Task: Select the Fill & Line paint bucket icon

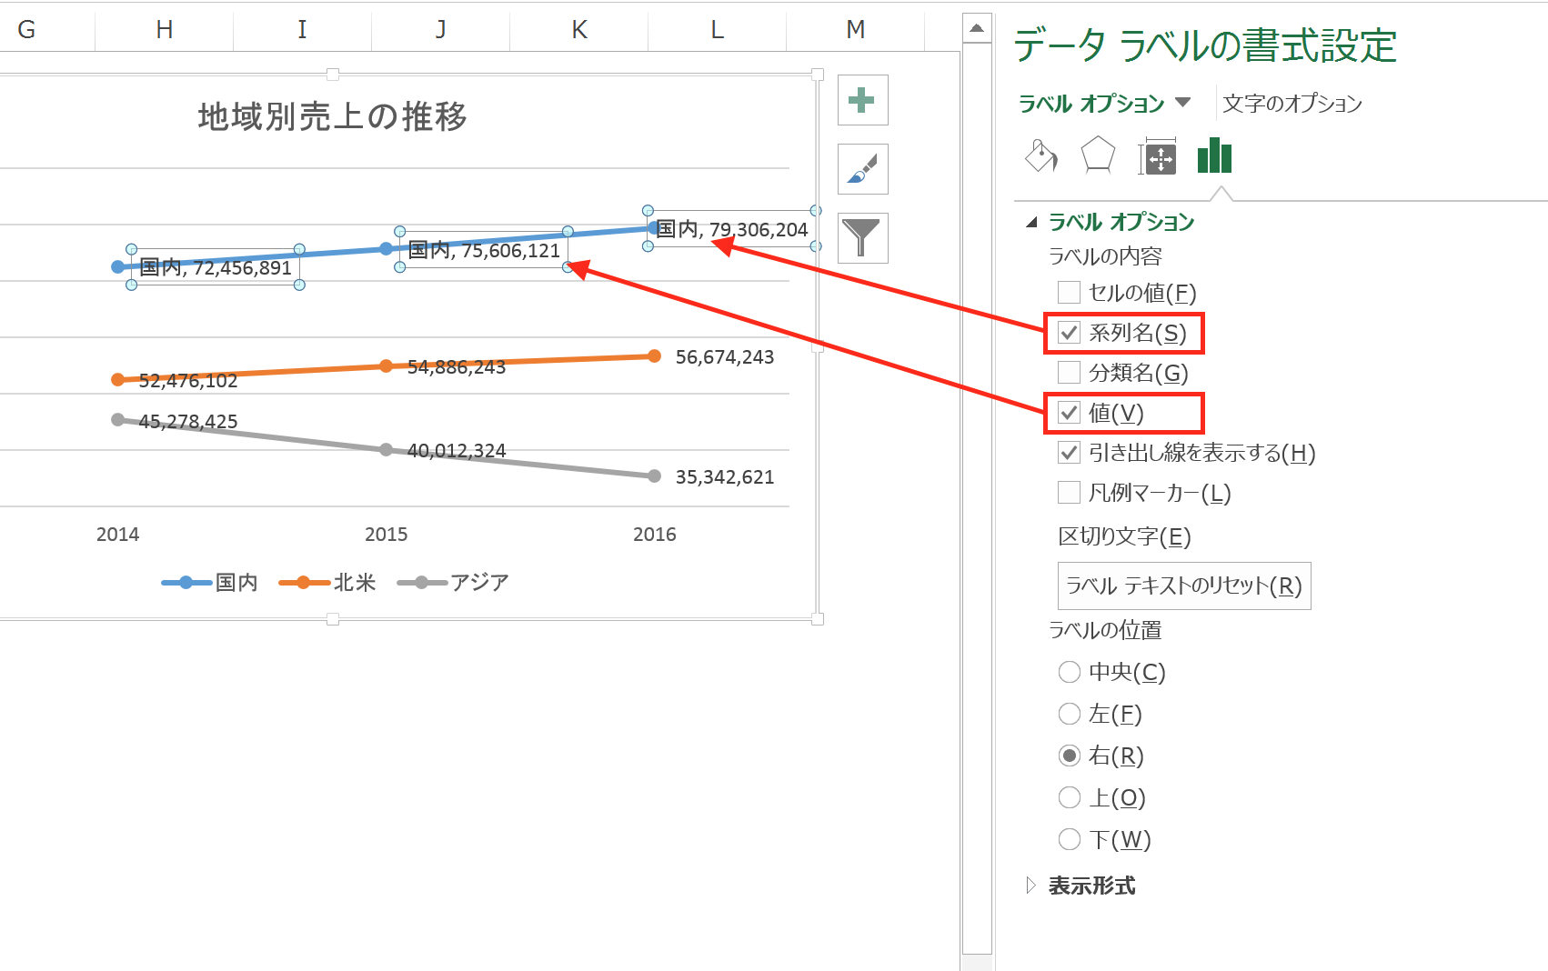Action: [1041, 156]
